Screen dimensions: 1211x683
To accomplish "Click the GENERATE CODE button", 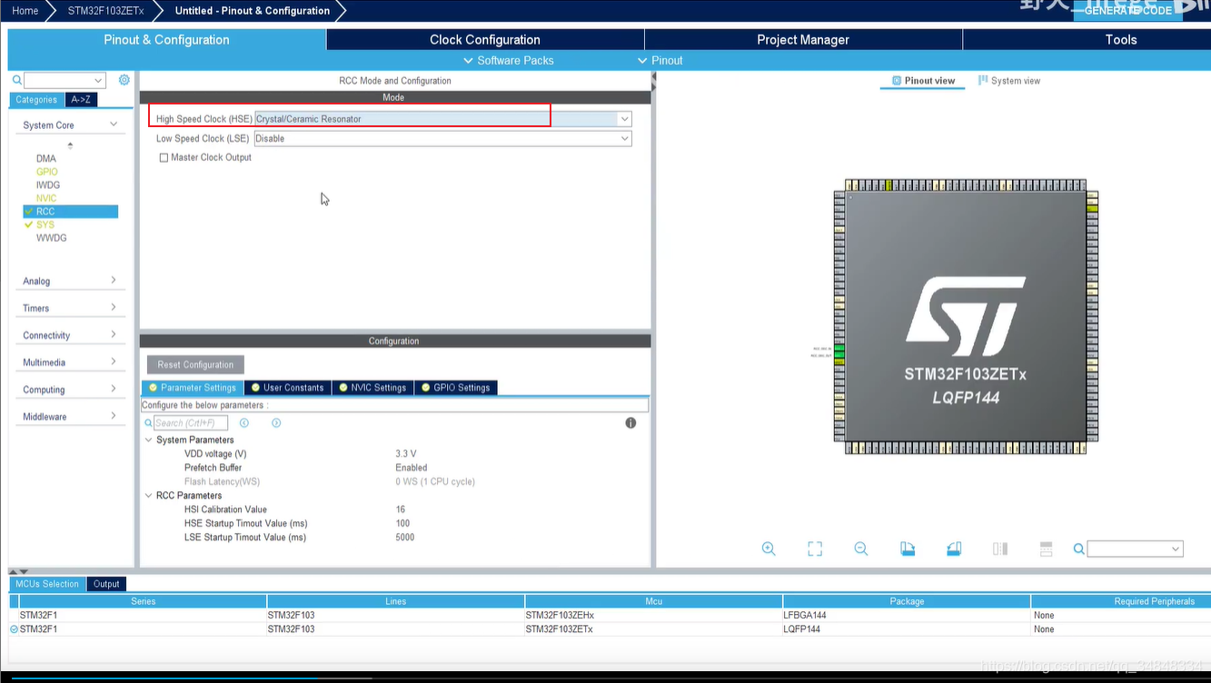I will pyautogui.click(x=1128, y=10).
